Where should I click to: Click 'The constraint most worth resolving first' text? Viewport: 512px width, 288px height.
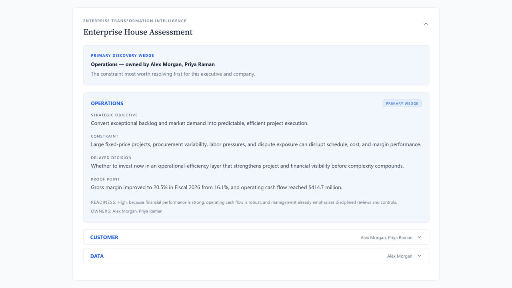coord(173,74)
